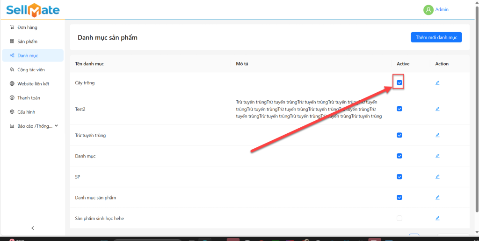Uncheck Active checkbox for Cây trồng
Image resolution: width=479 pixels, height=241 pixels.
(399, 83)
